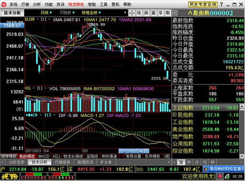Select the 地产指数 row in index list
The width and height of the screenshot is (245, 181).
(x=206, y=136)
